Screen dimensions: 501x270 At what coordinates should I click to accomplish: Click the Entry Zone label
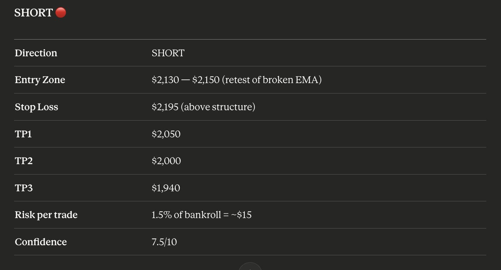[x=40, y=80]
